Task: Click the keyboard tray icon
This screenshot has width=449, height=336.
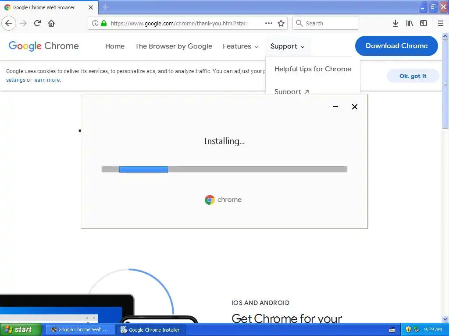Action: (392, 330)
